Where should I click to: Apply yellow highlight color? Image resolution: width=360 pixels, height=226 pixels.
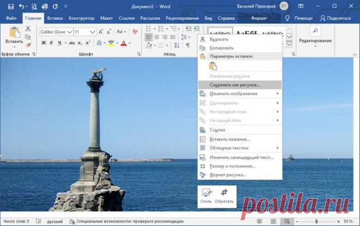pyautogui.click(x=111, y=43)
